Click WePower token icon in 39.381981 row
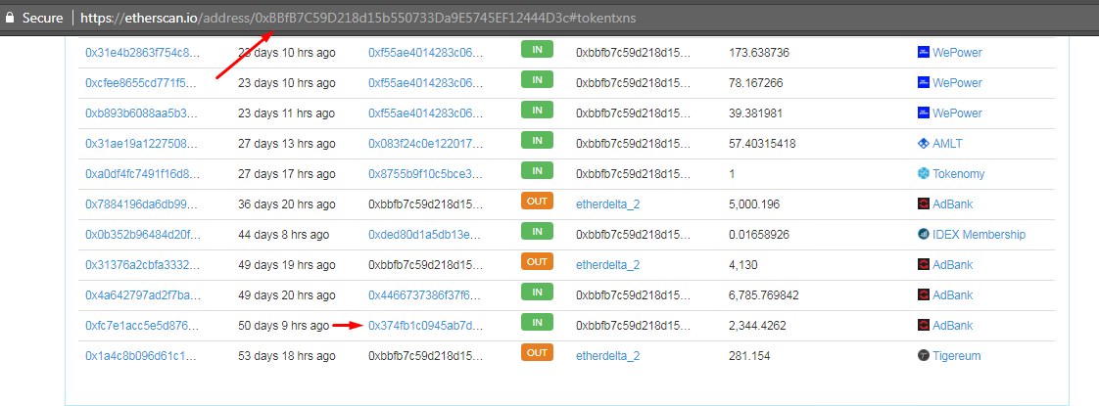 (923, 113)
